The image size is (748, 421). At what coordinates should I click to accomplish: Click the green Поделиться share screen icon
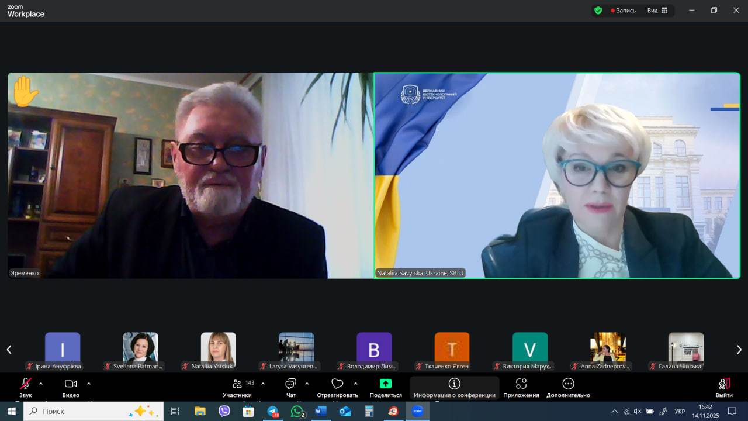click(386, 384)
